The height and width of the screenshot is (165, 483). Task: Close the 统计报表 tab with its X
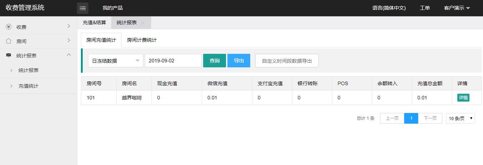click(x=143, y=22)
